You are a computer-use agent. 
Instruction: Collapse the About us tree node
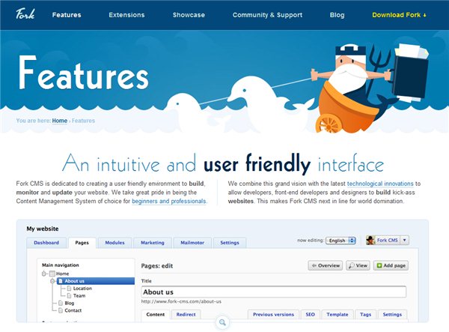click(52, 281)
